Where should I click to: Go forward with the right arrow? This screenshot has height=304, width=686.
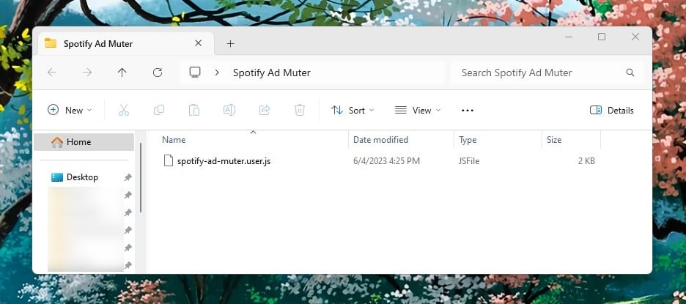87,73
